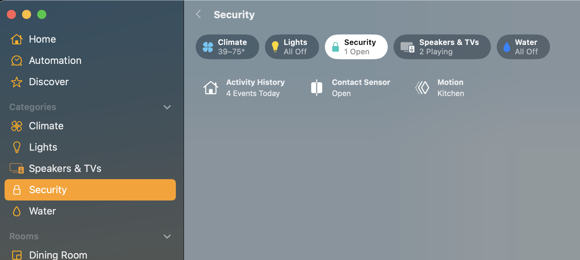Select the Speakers & TVs 2 Playing pill
The image size is (580, 260).
pyautogui.click(x=442, y=47)
